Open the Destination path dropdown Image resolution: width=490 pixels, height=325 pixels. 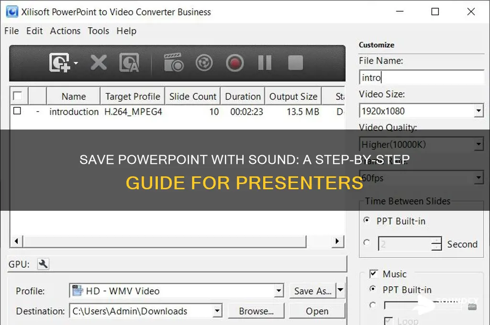click(x=218, y=311)
